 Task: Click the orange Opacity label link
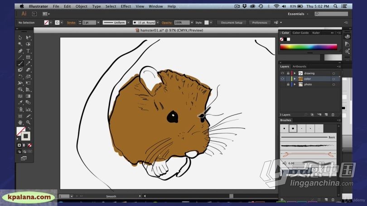click(167, 23)
